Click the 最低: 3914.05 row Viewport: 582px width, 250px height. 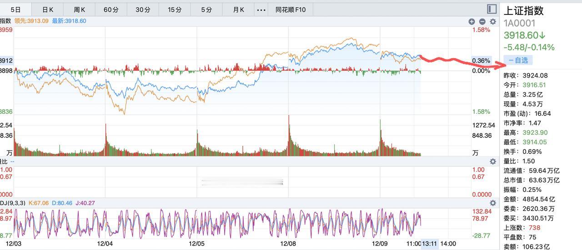click(526, 142)
